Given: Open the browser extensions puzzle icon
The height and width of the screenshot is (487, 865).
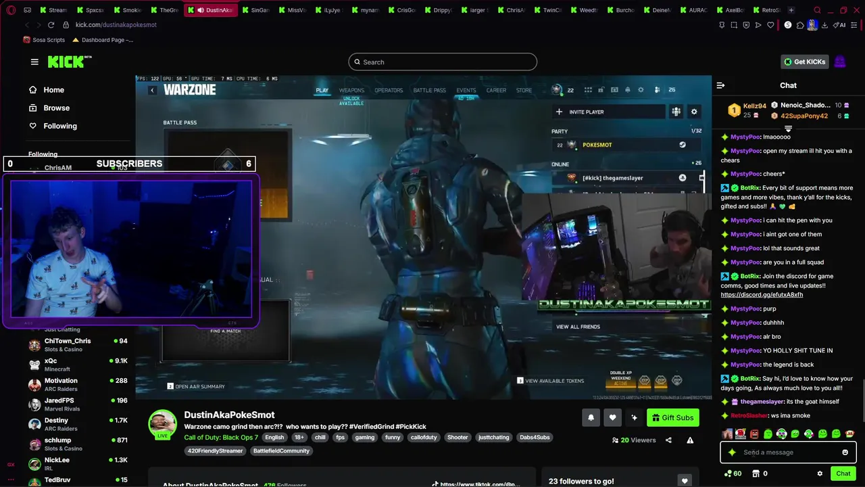Looking at the screenshot, I should (800, 25).
